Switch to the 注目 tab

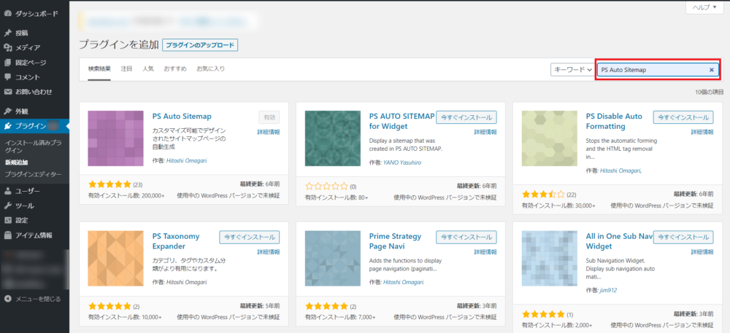[126, 68]
